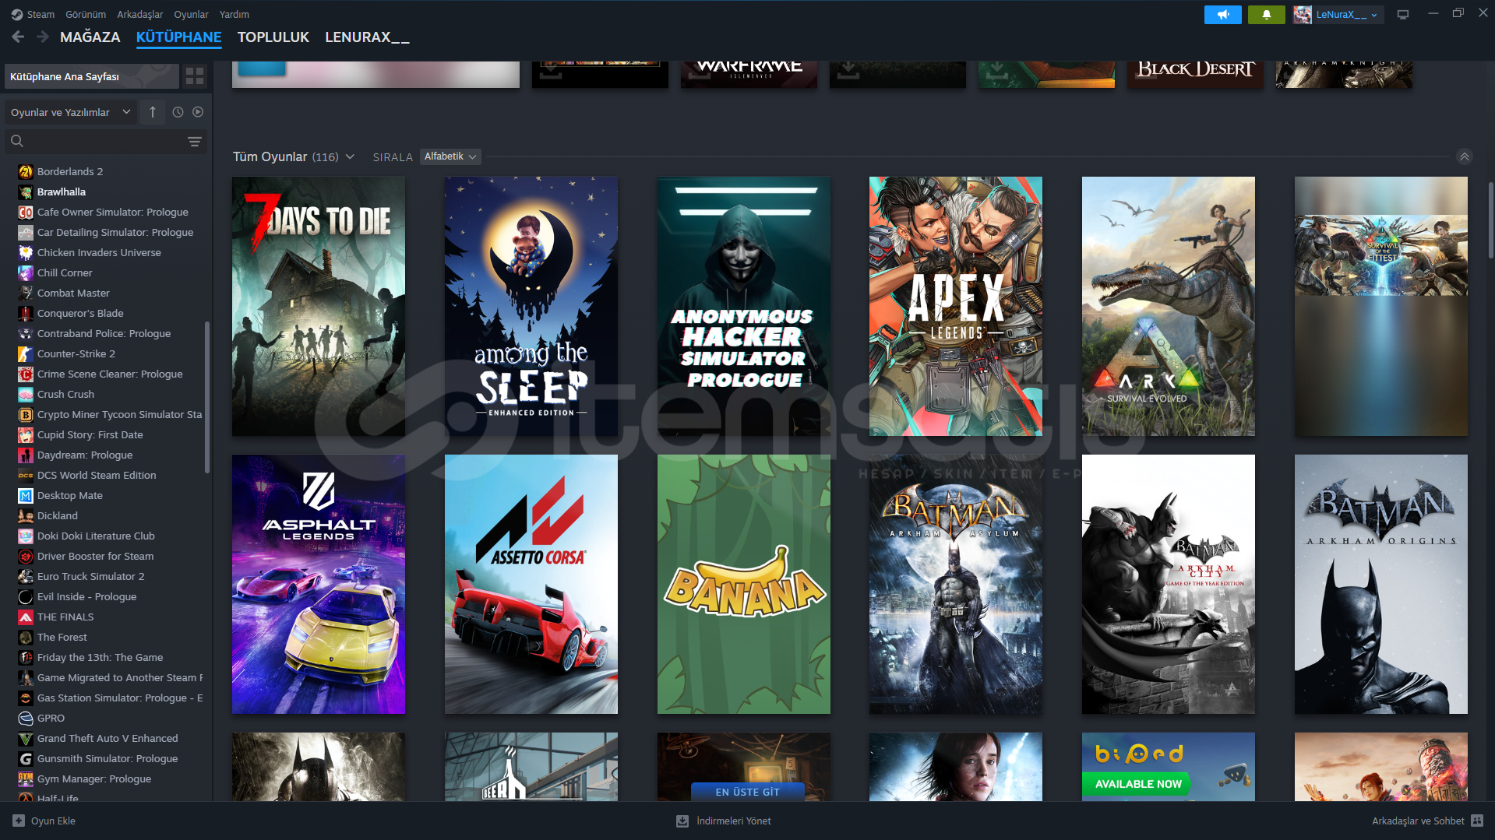Open the announcements megaphone button
1495x840 pixels.
click(x=1222, y=14)
